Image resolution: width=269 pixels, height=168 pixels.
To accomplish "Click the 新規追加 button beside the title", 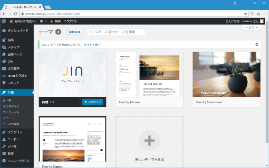I will [x=74, y=32].
